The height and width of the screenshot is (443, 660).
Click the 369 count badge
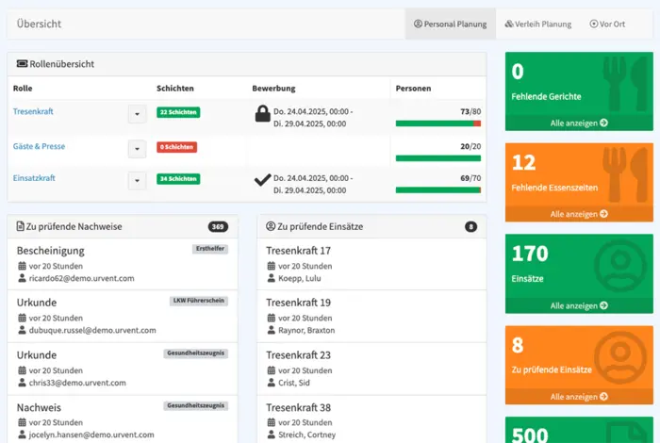218,227
